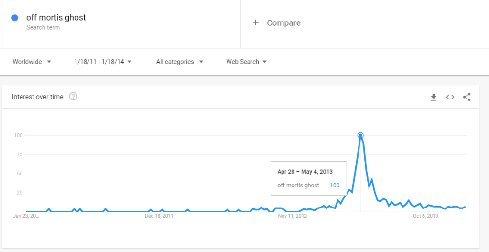
Task: Select the Jan 23 axis label
Action: [26, 216]
